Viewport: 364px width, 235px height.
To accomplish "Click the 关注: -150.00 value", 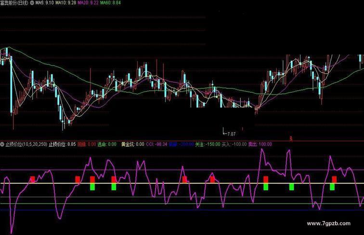I will coord(208,144).
